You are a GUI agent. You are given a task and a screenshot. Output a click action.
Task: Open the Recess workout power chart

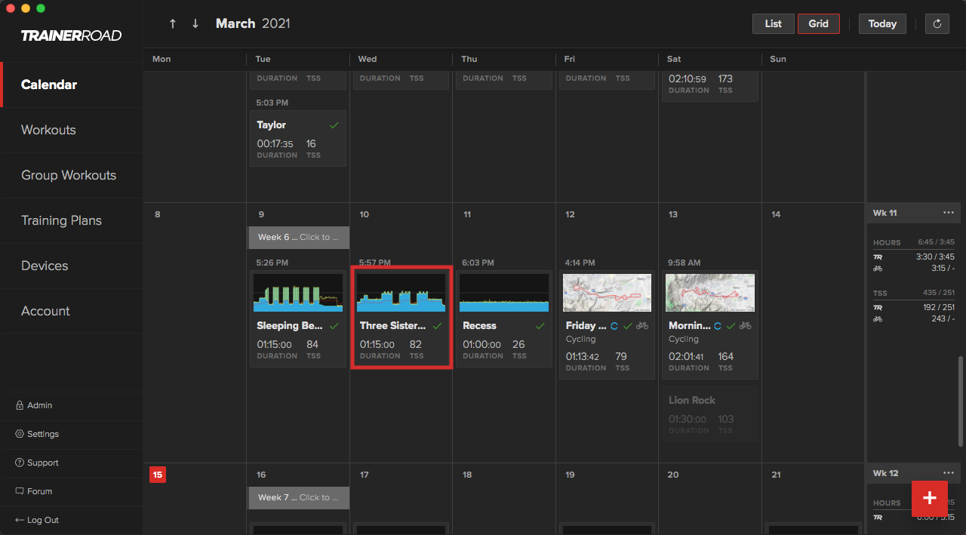tap(504, 293)
